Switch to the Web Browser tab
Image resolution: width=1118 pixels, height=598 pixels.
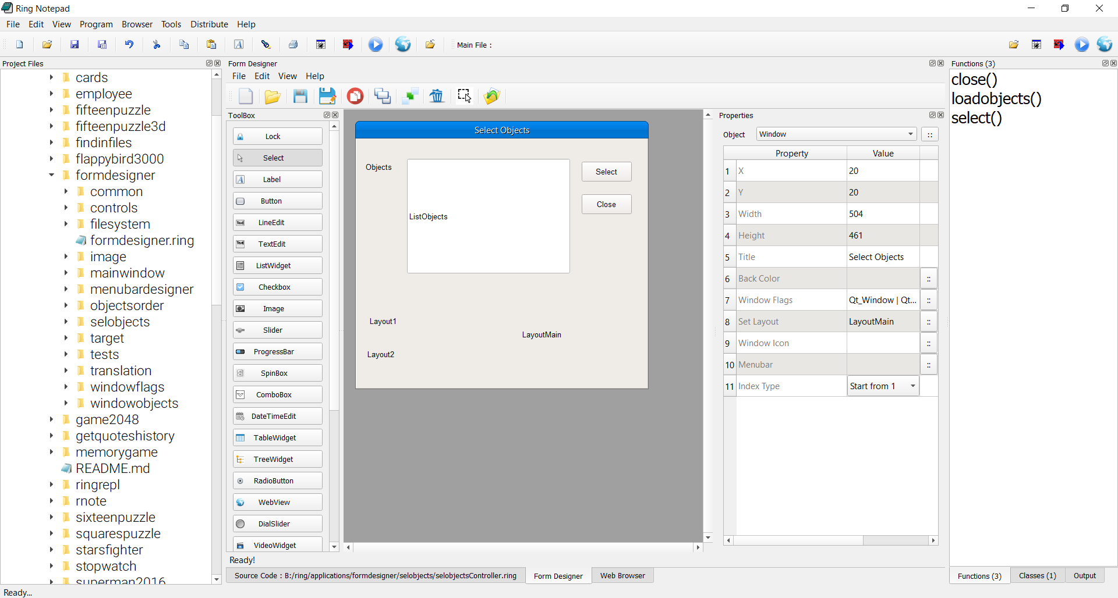coord(622,576)
